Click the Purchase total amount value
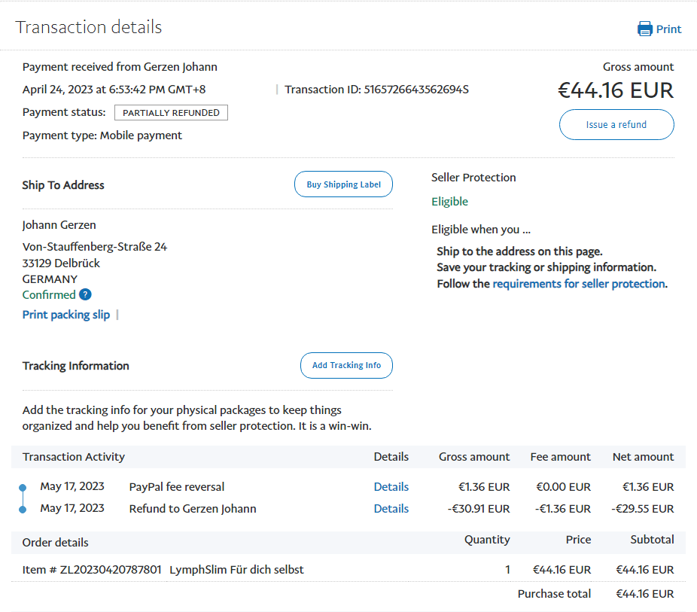697x612 pixels. (644, 594)
